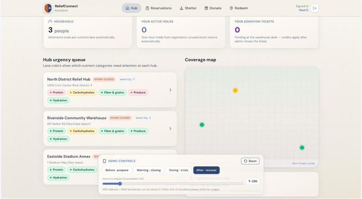Click the Gov-fixed sites map label
This screenshot has height=199, width=362.
[303, 163]
